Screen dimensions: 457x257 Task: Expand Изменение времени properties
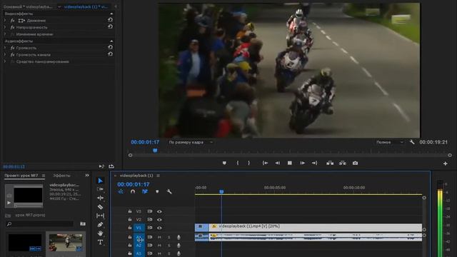[5, 34]
